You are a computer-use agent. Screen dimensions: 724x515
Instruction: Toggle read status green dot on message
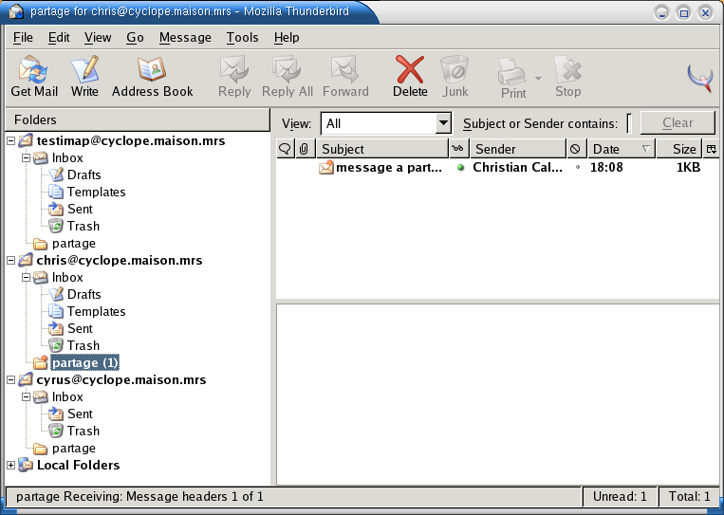[460, 168]
